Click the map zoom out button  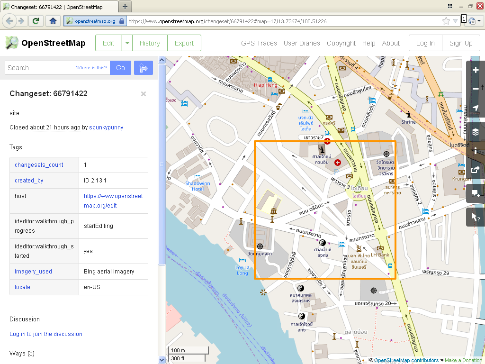click(476, 89)
